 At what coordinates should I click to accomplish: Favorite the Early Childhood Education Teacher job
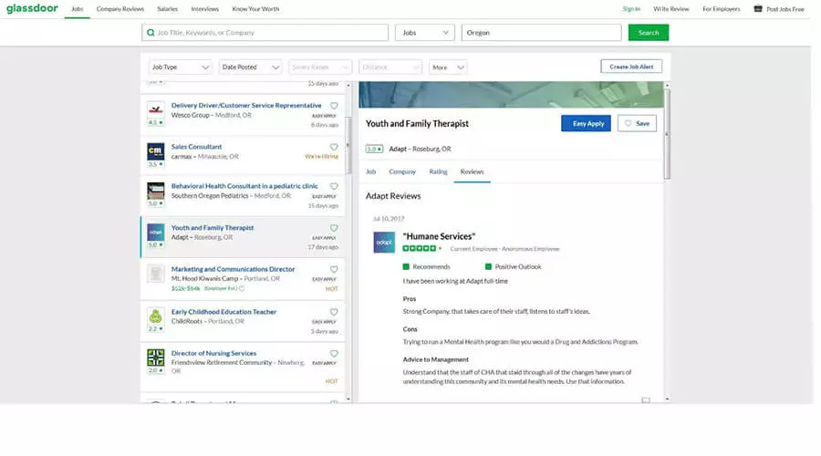point(334,312)
